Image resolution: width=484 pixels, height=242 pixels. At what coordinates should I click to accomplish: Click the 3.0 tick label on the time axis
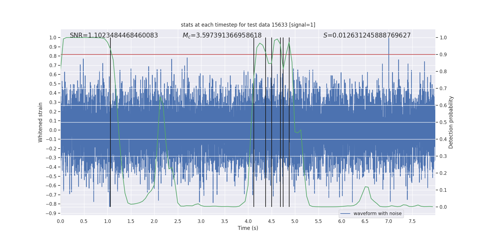pyautogui.click(x=201, y=221)
